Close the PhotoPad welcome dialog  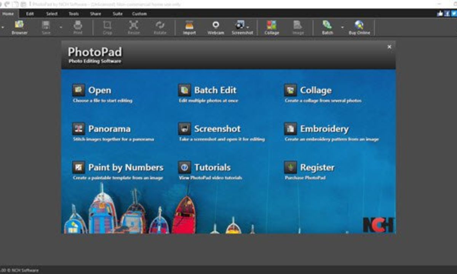389,47
